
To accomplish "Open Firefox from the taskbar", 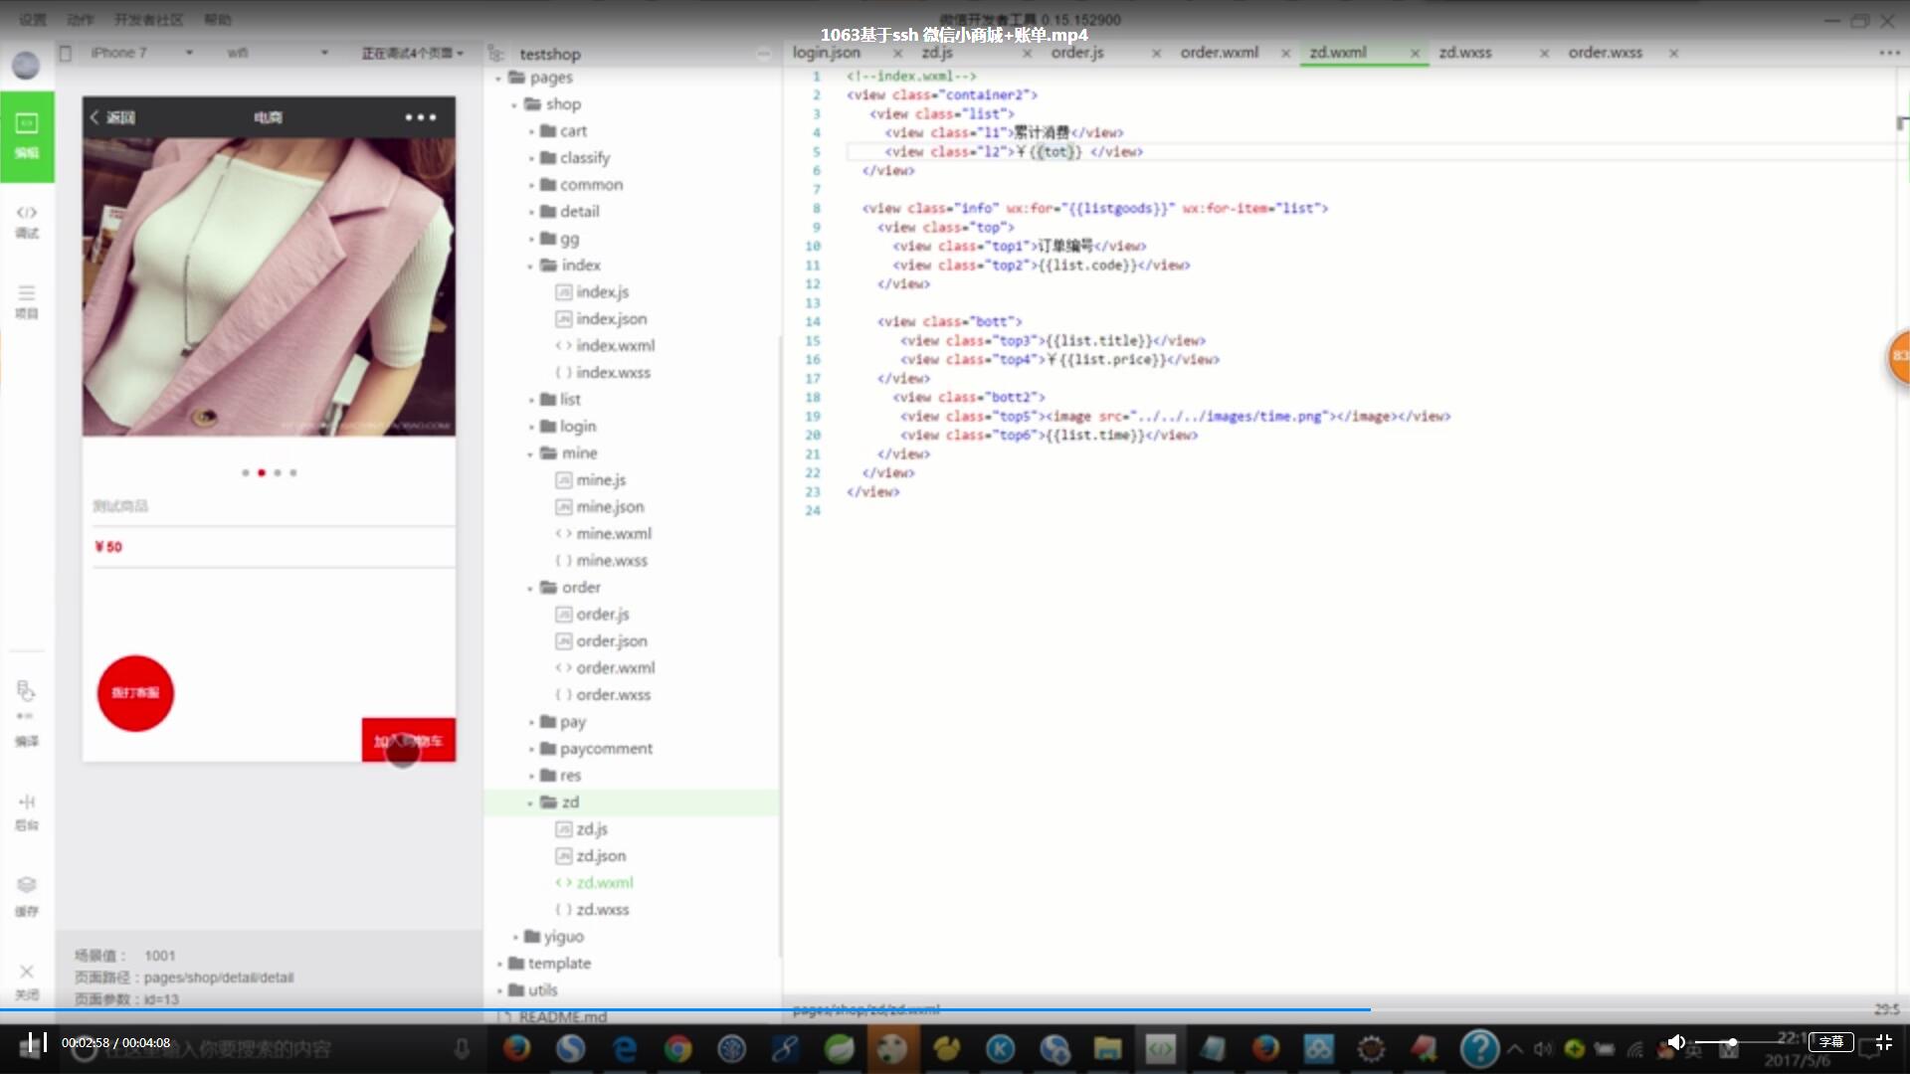I will (516, 1048).
